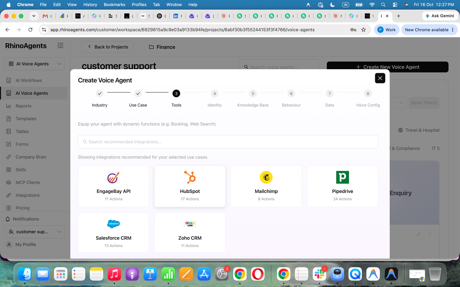This screenshot has width=460, height=287.
Task: Open Notifications panel
Action: [x=26, y=219]
